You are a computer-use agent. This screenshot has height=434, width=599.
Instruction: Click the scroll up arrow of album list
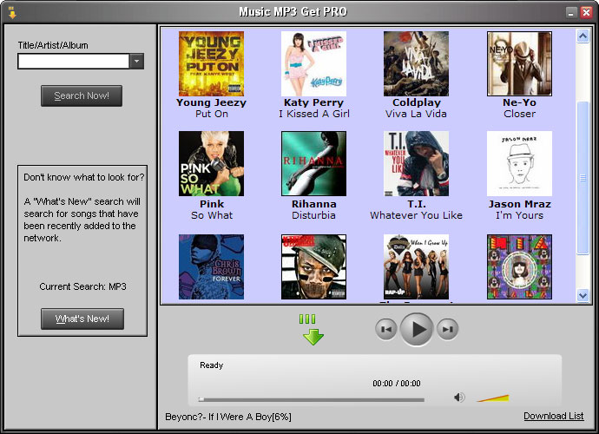click(x=583, y=36)
